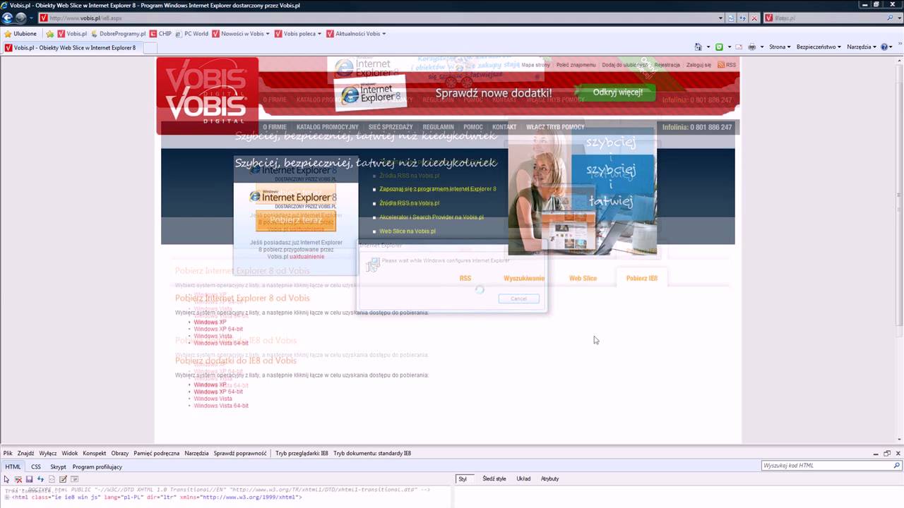Image resolution: width=904 pixels, height=508 pixels.
Task: Go forward with the browser Forward arrow
Action: 20,18
